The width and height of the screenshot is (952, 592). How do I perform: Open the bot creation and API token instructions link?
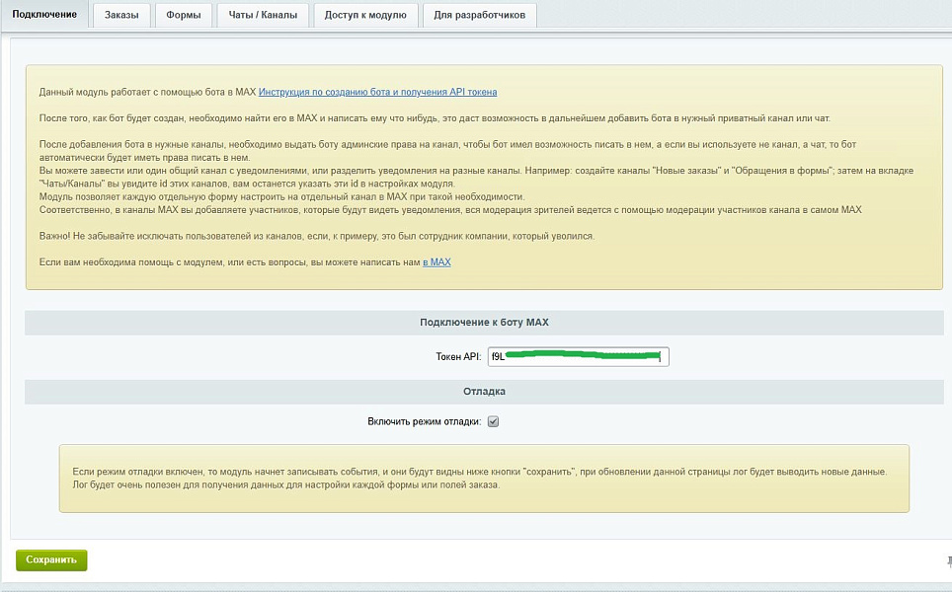[377, 92]
